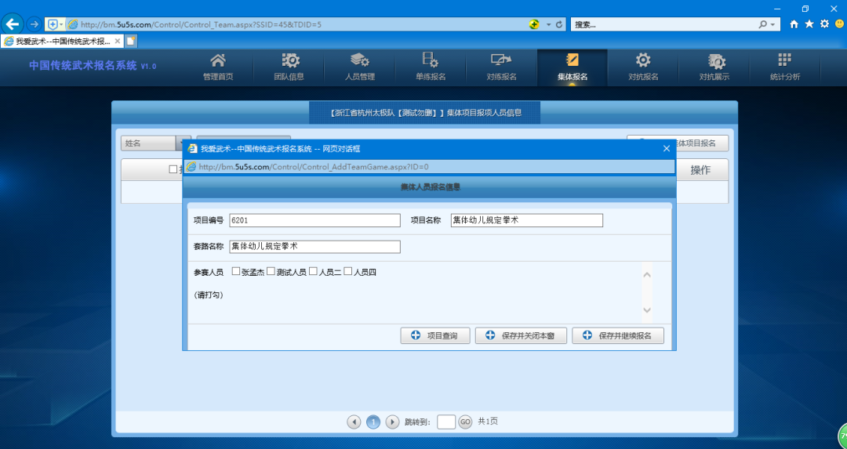Switch to the 集体报名 tab
Screen dimensions: 847x449
click(572, 66)
